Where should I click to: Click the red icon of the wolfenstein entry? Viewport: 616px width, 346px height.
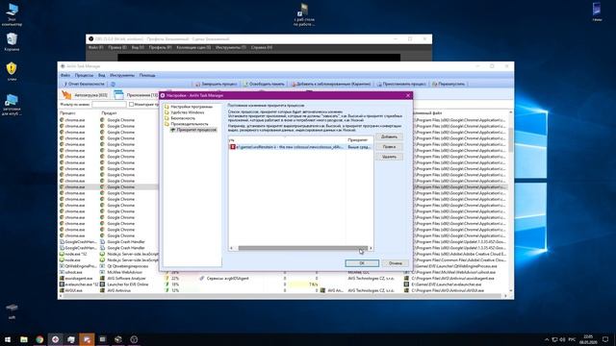(x=233, y=147)
